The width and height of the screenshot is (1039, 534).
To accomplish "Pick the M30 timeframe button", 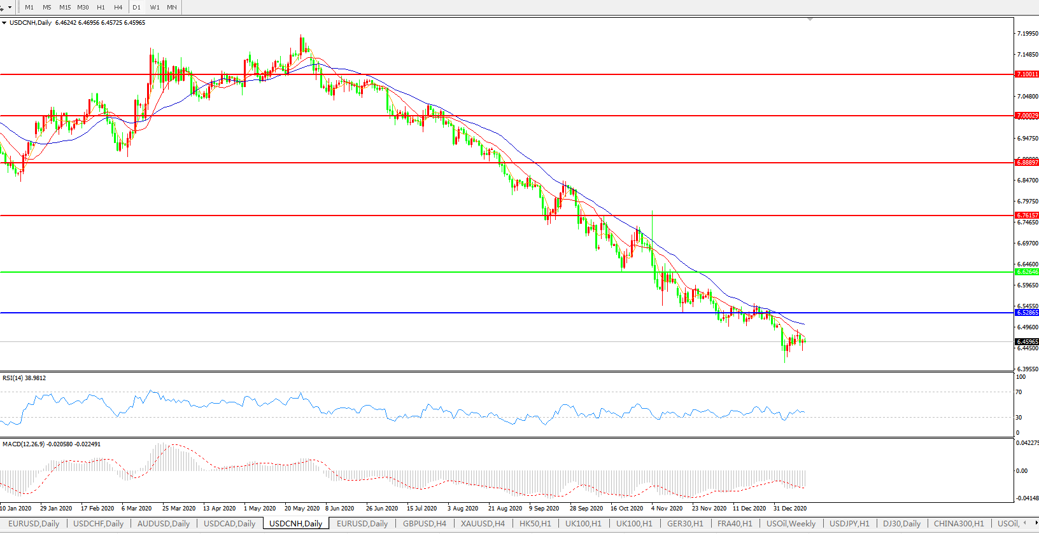I will [83, 8].
